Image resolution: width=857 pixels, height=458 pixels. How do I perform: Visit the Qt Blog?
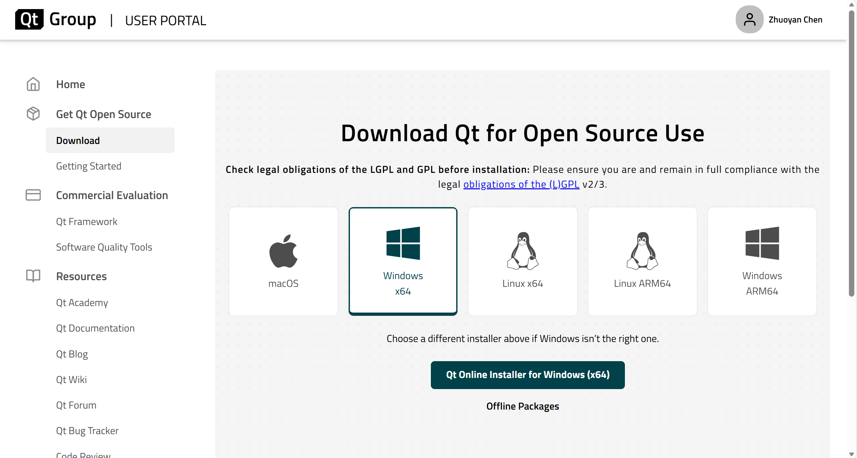[x=72, y=354]
